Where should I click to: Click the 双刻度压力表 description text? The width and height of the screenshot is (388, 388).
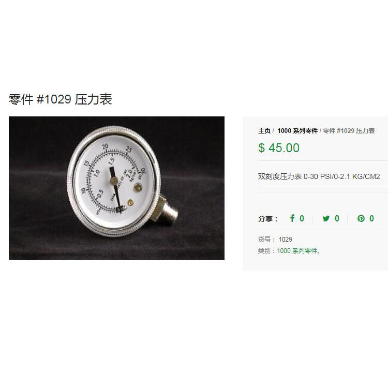pos(319,176)
